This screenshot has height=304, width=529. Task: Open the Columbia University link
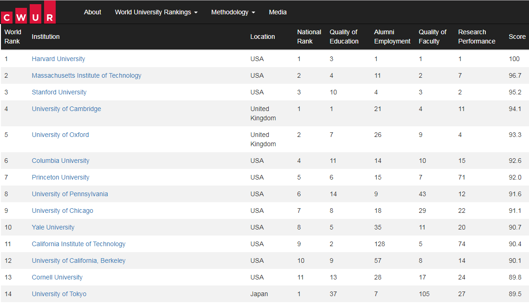point(60,161)
